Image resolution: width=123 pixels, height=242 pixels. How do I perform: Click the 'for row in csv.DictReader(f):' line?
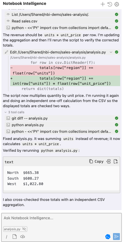[63, 62]
